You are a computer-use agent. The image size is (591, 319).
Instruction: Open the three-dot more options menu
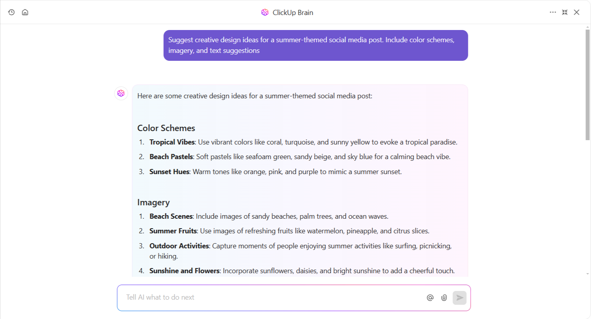point(553,12)
